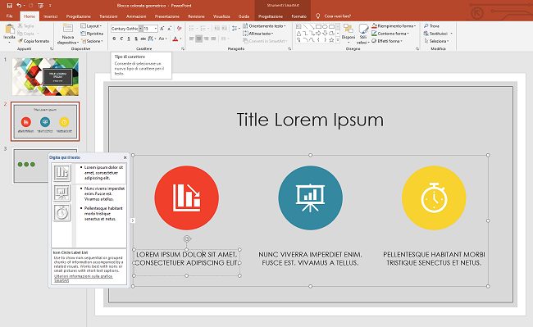The width and height of the screenshot is (533, 327).
Task: Select the star shape in shapes gallery
Action: (x=331, y=40)
